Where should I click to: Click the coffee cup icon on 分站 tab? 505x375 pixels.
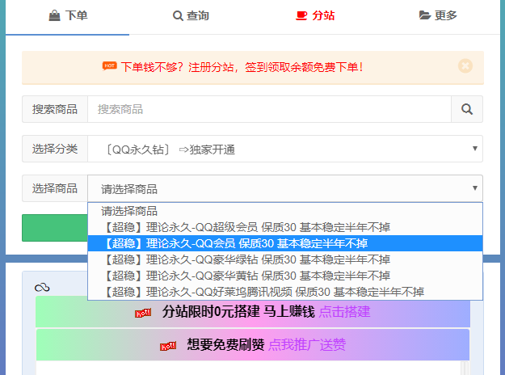tap(301, 15)
